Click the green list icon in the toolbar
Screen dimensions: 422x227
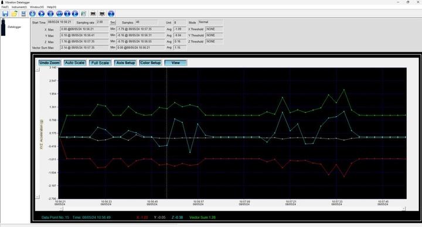pos(83,13)
